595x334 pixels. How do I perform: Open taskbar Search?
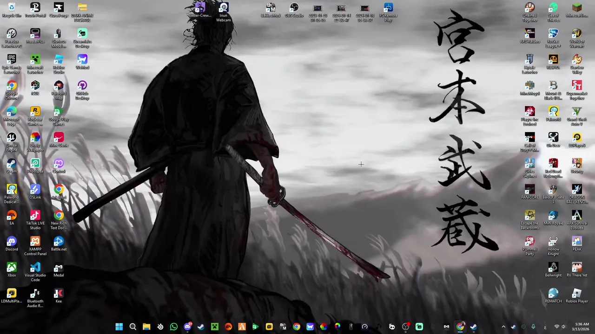coord(132,327)
